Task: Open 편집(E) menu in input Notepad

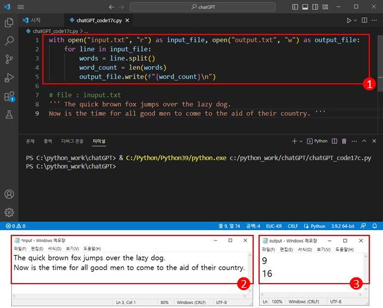Action: [x=37, y=249]
